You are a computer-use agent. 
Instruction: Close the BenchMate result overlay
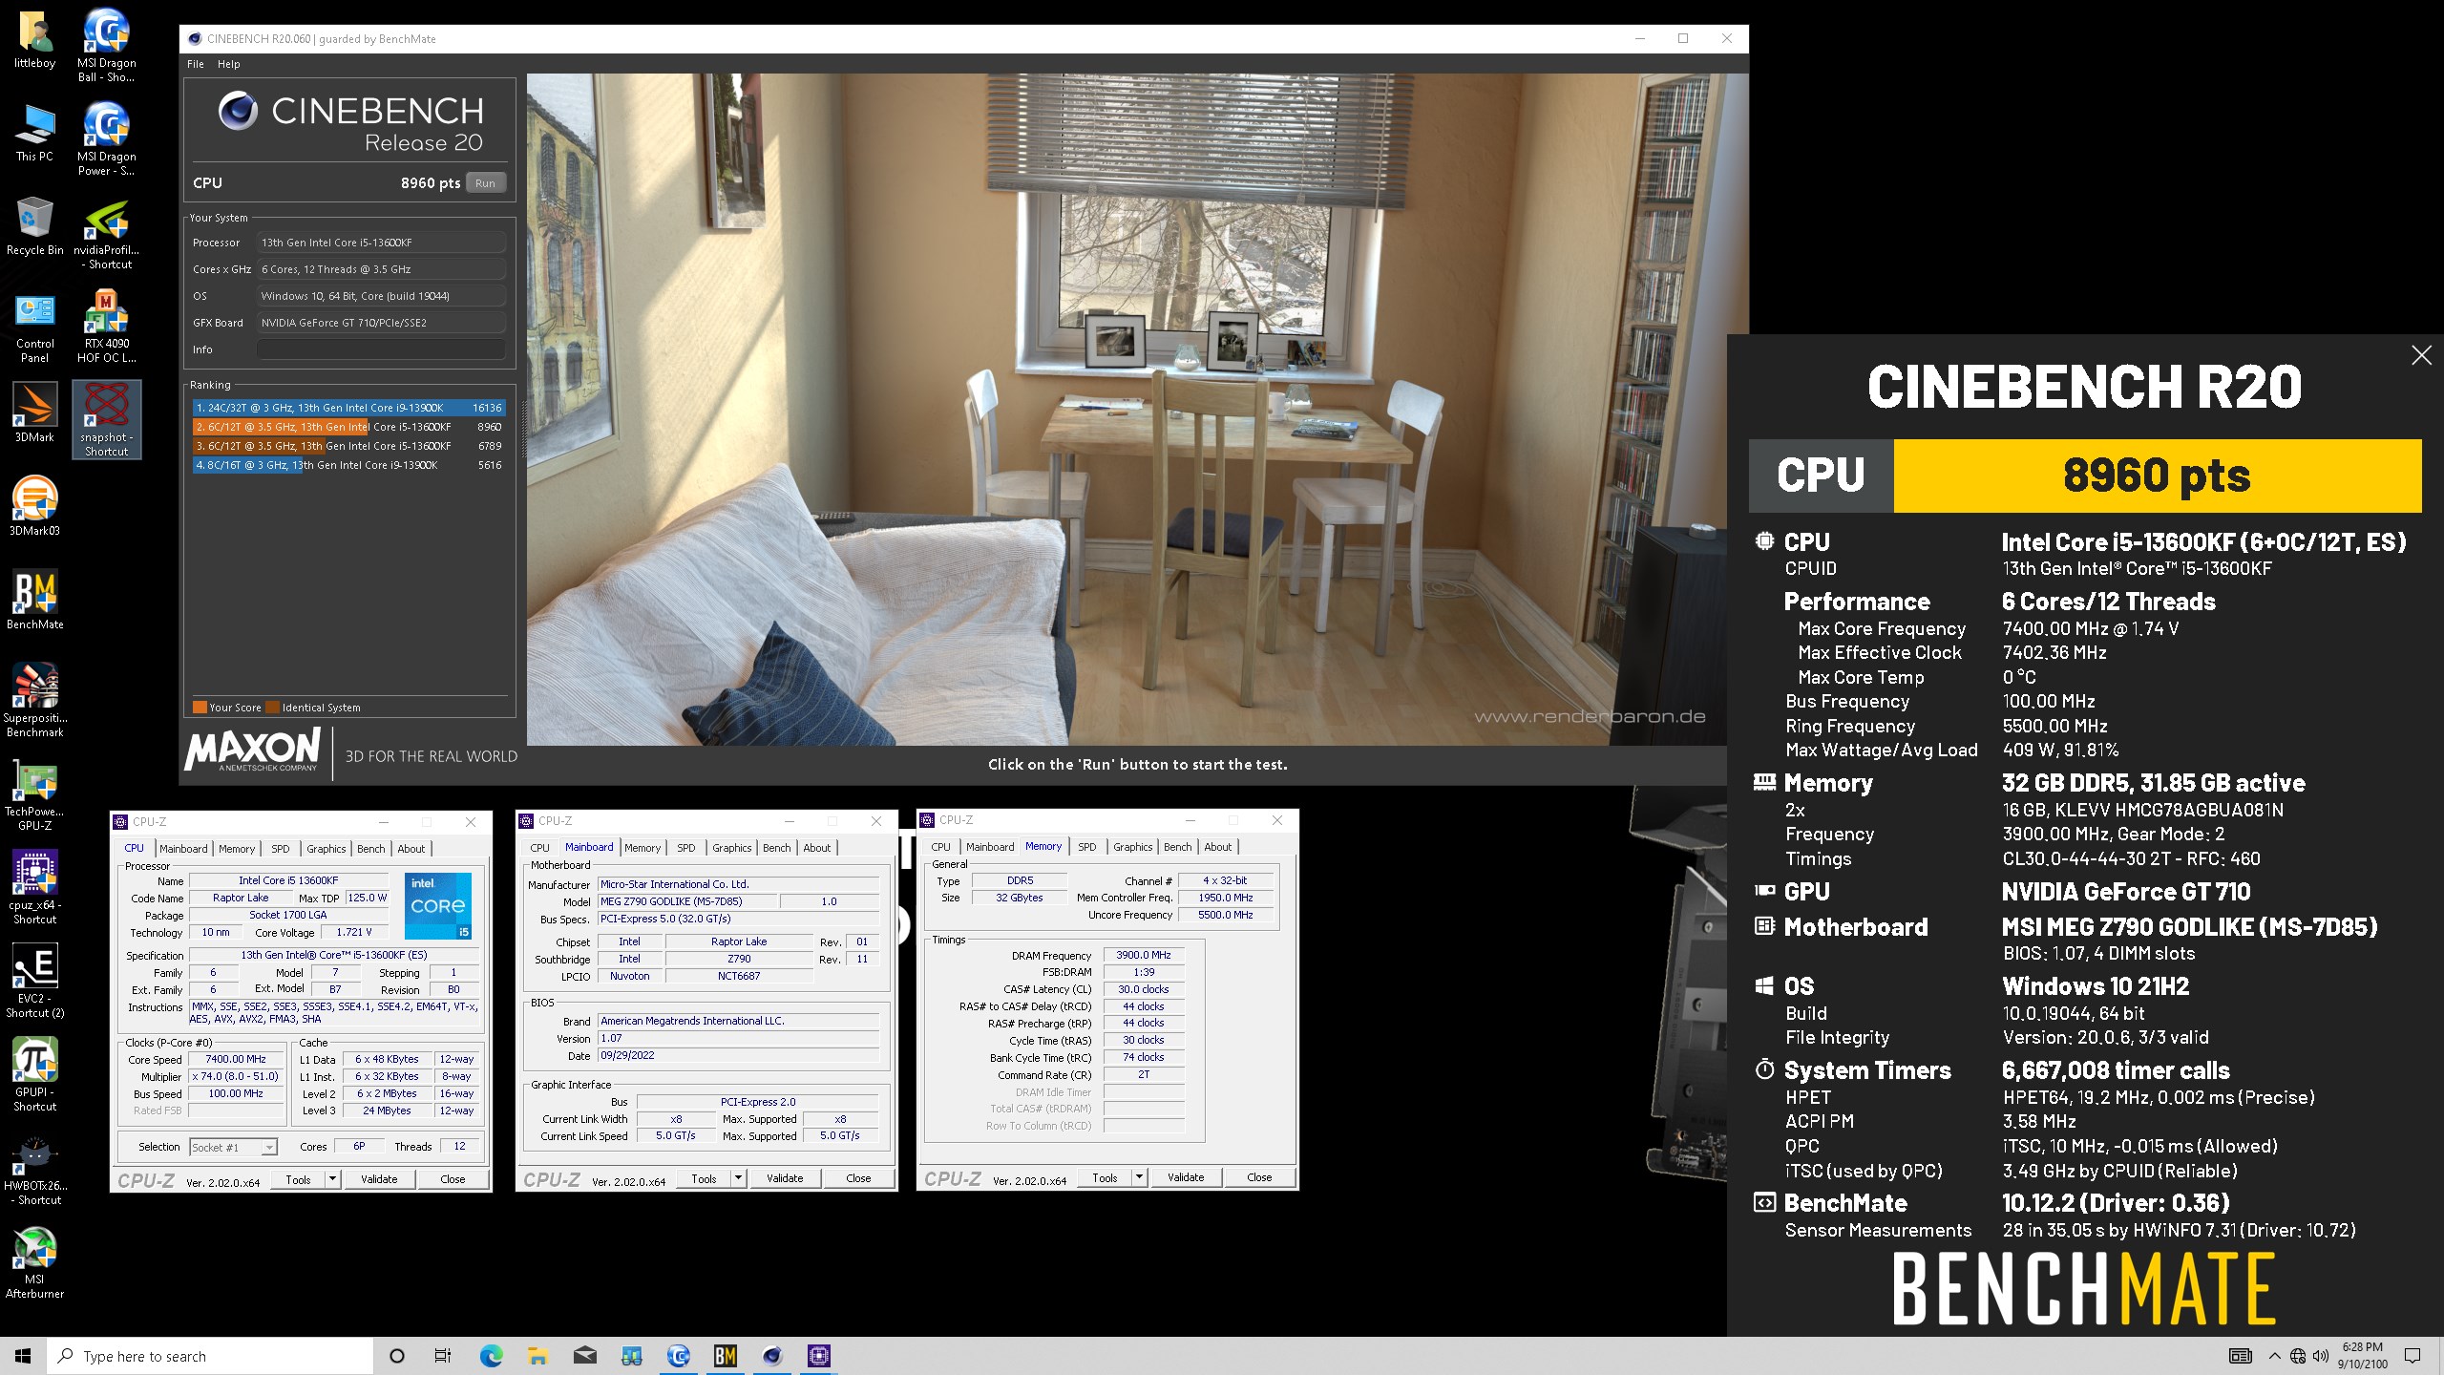tap(2421, 355)
